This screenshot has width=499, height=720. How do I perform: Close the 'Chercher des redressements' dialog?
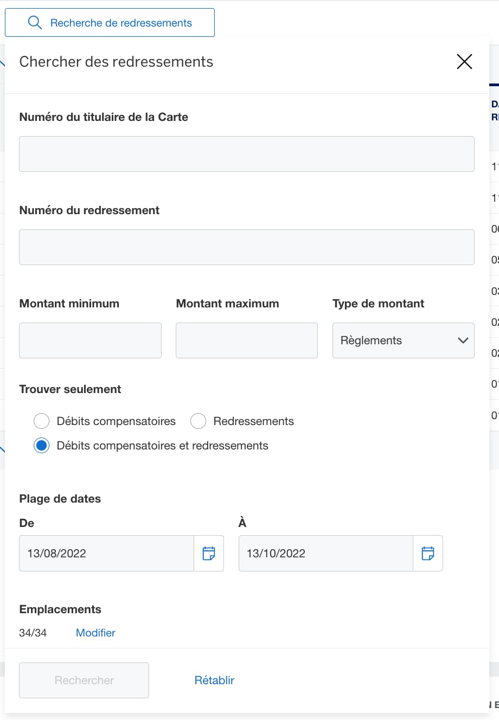(x=464, y=61)
